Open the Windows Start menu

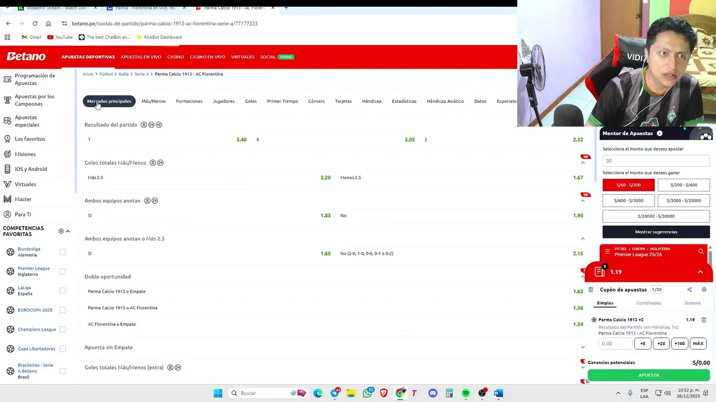click(x=218, y=393)
